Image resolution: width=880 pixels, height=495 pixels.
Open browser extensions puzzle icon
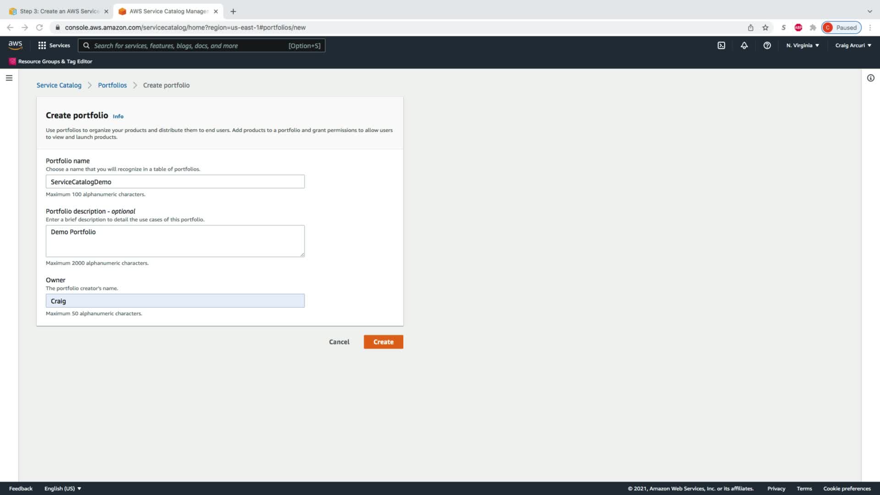[x=813, y=27]
